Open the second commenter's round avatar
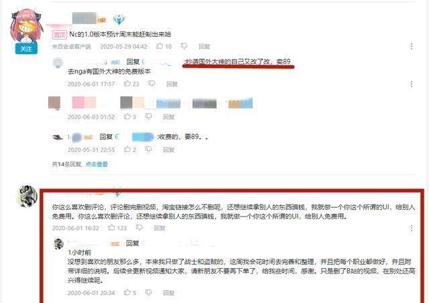Viewport: 429px width, 303px height. point(27,196)
